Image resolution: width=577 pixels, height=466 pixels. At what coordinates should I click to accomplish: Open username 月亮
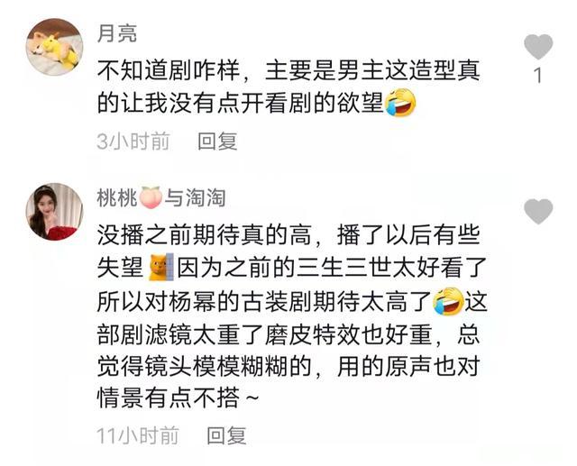pos(117,33)
